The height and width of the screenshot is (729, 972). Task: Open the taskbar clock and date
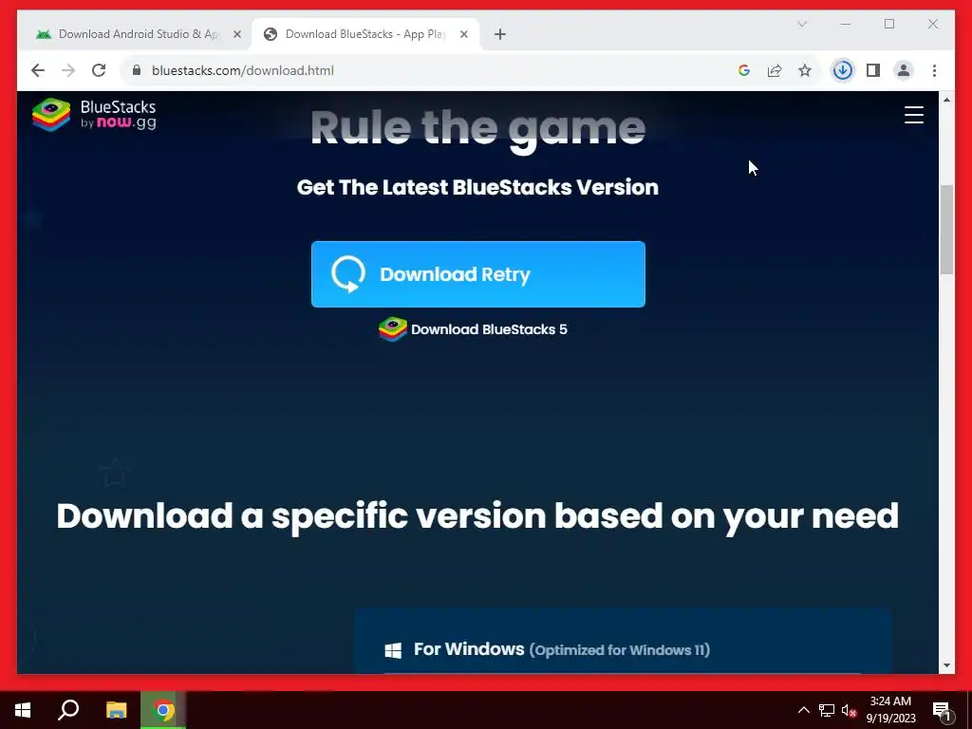point(890,710)
